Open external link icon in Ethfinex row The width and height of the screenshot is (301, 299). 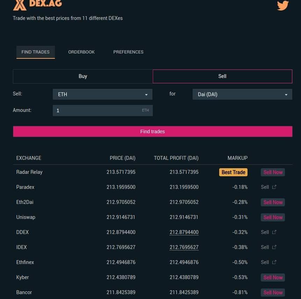point(274,262)
